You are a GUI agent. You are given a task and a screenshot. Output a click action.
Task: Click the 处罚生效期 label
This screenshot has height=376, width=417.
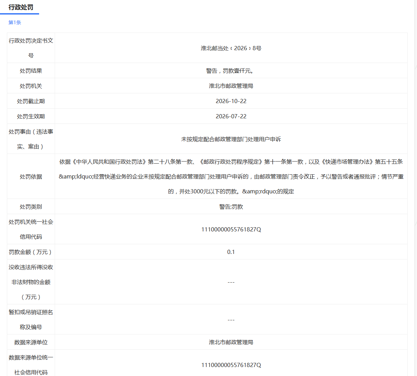pyautogui.click(x=31, y=116)
